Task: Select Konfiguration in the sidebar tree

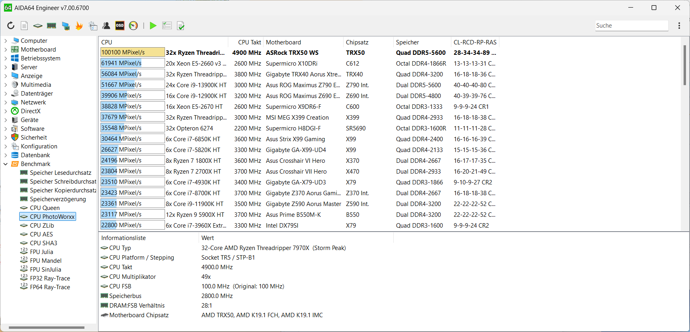Action: click(x=39, y=146)
